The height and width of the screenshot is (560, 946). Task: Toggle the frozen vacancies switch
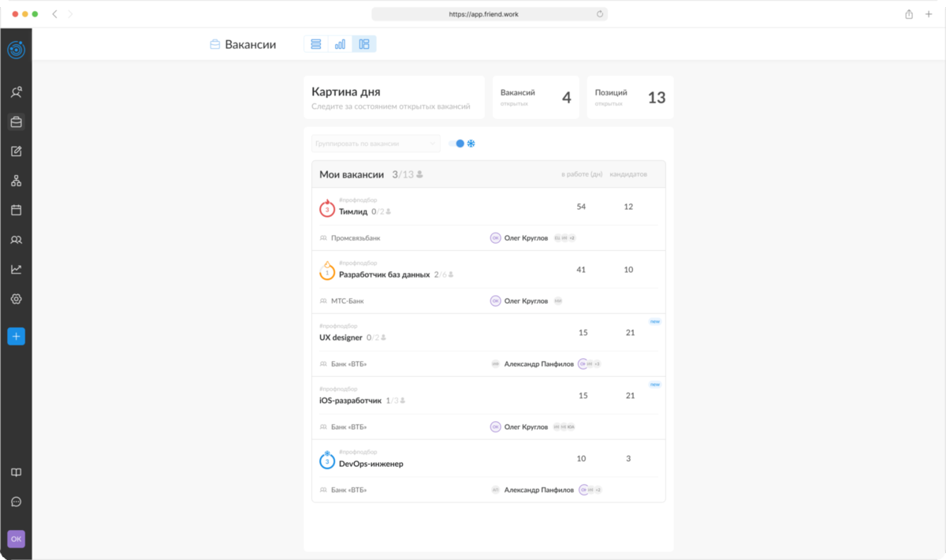pyautogui.click(x=456, y=144)
